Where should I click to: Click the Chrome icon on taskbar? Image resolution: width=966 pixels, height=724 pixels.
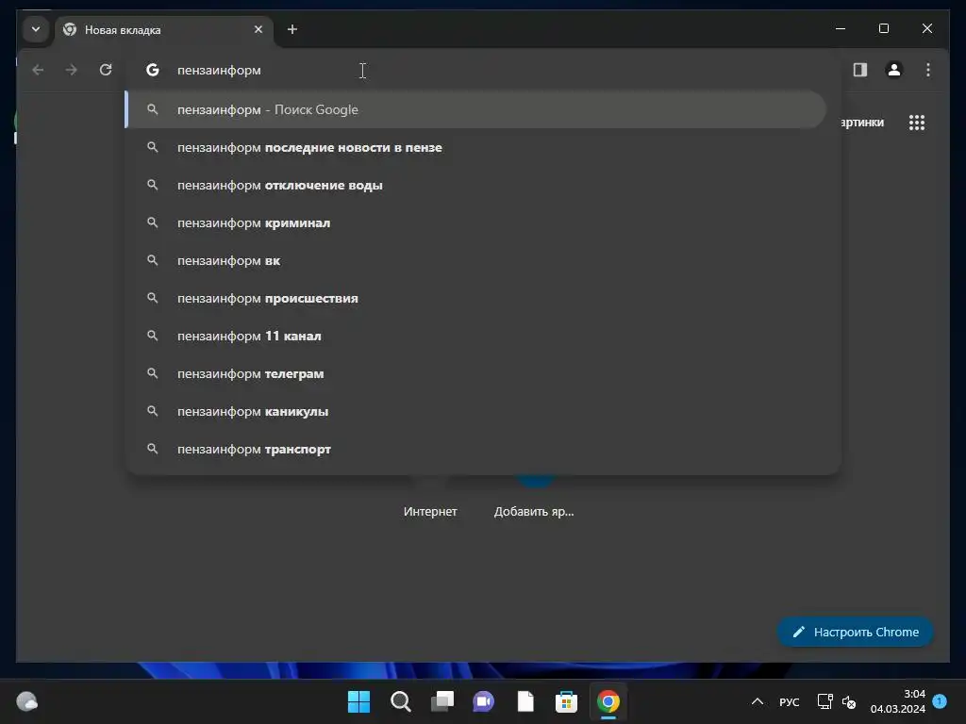[x=608, y=701]
